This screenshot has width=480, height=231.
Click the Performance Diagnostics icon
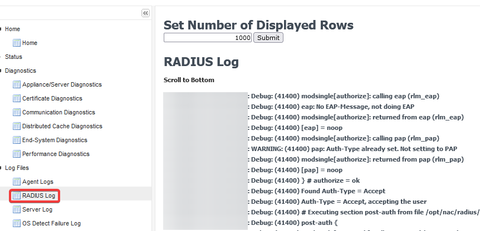click(17, 154)
